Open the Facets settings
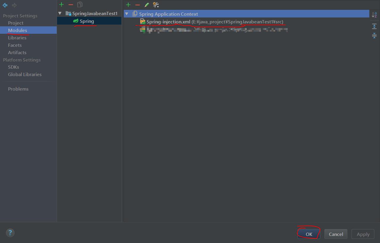The image size is (380, 243). (x=15, y=45)
